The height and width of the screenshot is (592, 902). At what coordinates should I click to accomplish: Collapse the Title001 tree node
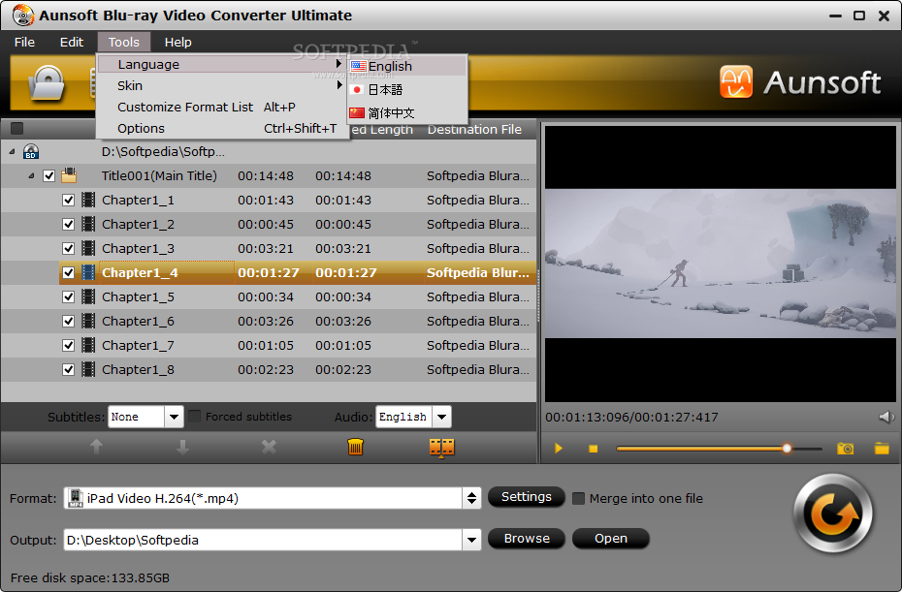(31, 176)
